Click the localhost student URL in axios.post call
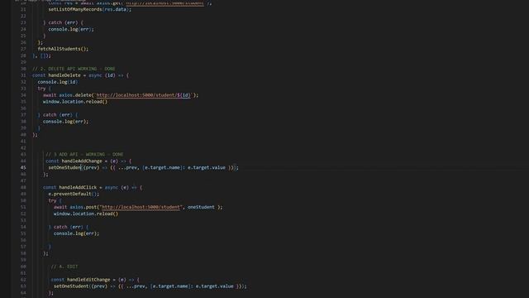The image size is (529, 298). (x=141, y=207)
